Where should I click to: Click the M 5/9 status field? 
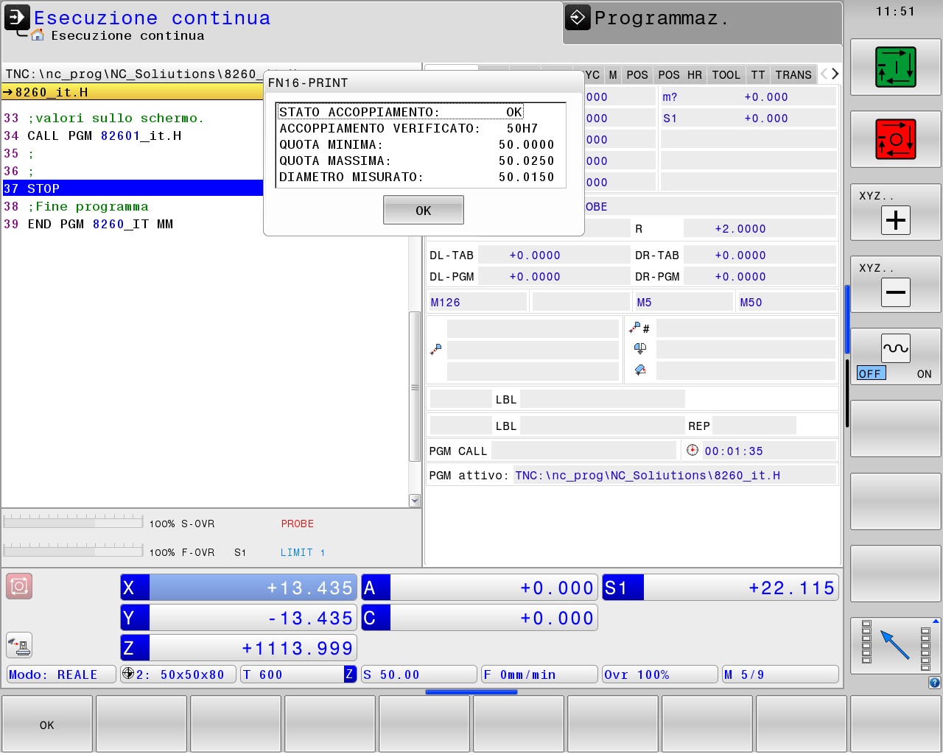781,674
